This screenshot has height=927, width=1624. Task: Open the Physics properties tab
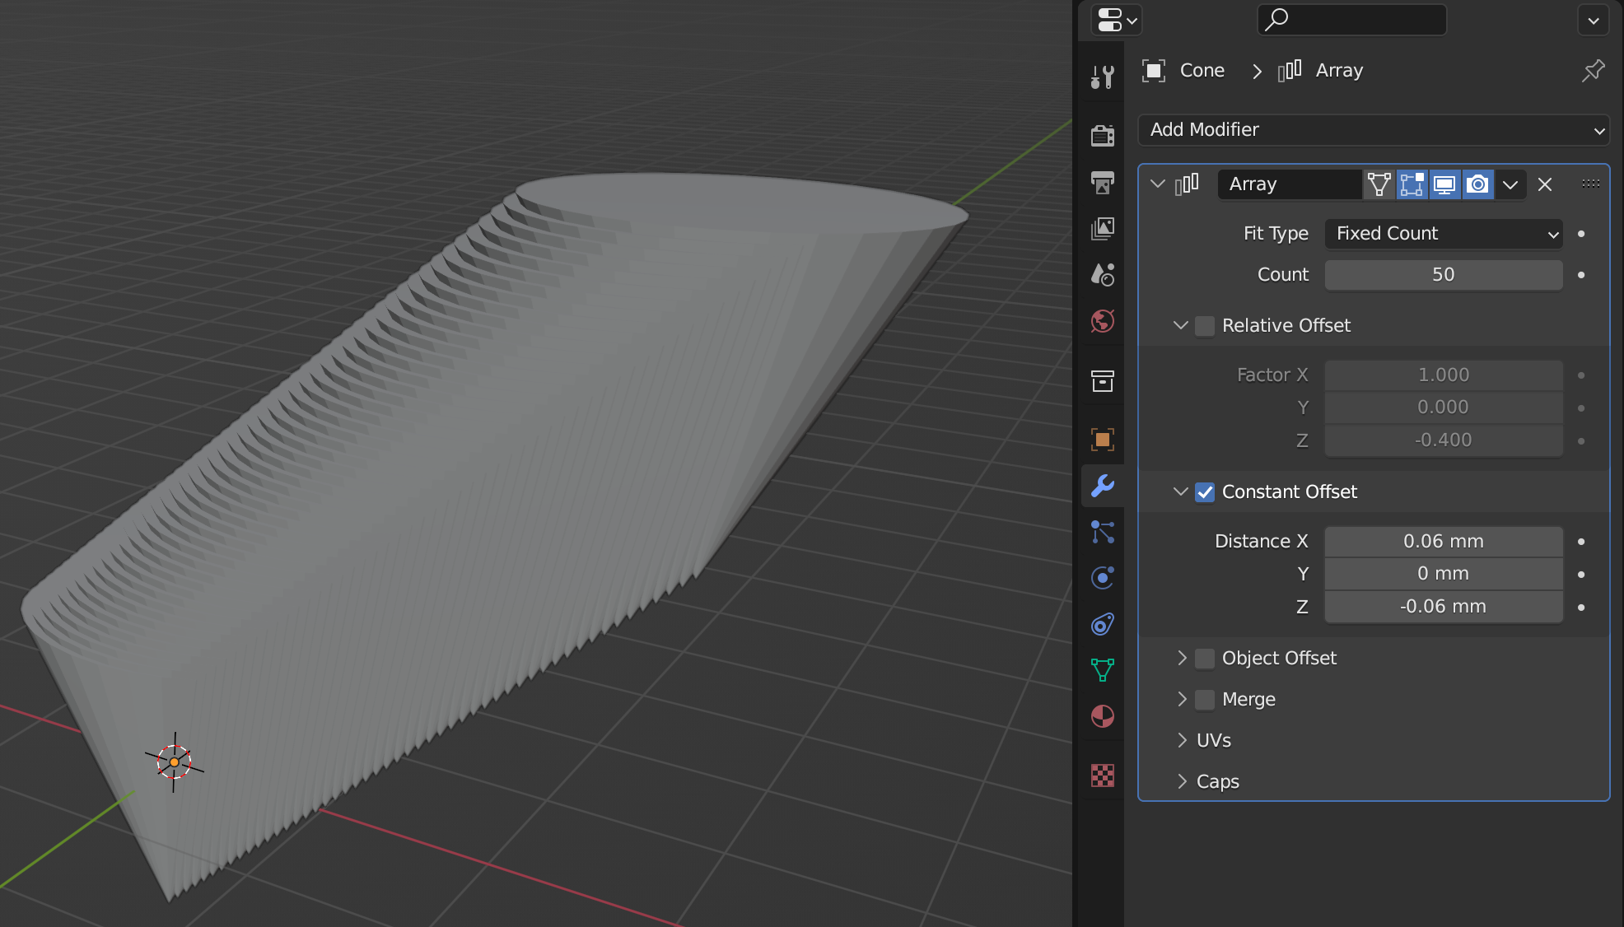click(x=1102, y=578)
